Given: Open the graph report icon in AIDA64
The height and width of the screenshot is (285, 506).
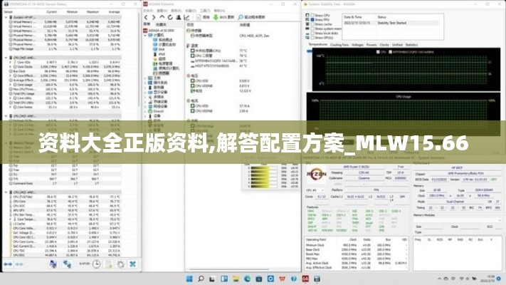Looking at the screenshot, I should (186, 17).
